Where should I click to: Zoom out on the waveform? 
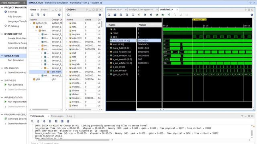[127, 15]
